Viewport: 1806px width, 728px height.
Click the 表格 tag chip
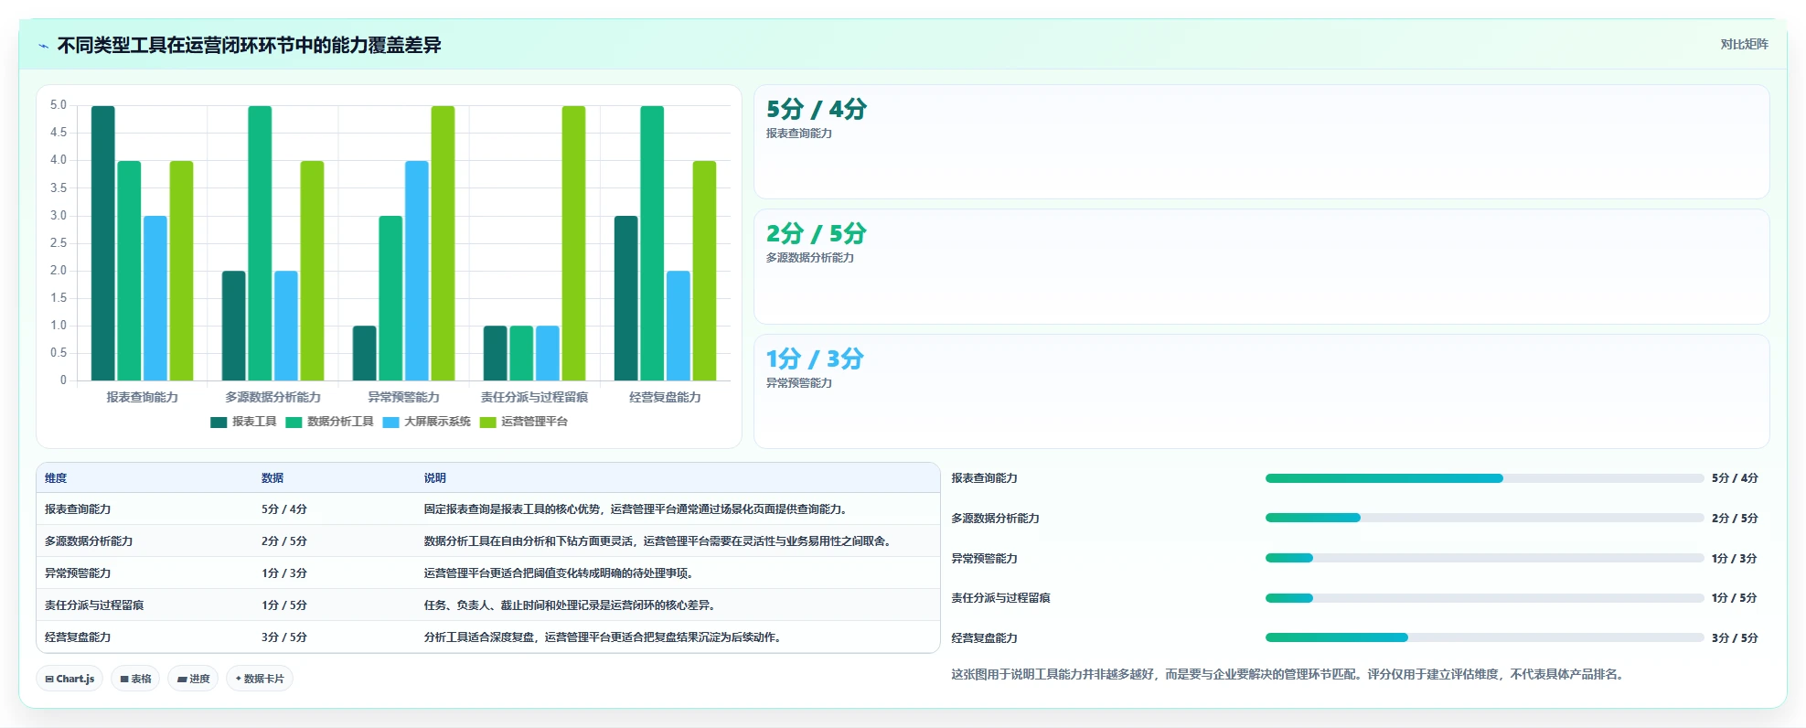click(x=135, y=679)
